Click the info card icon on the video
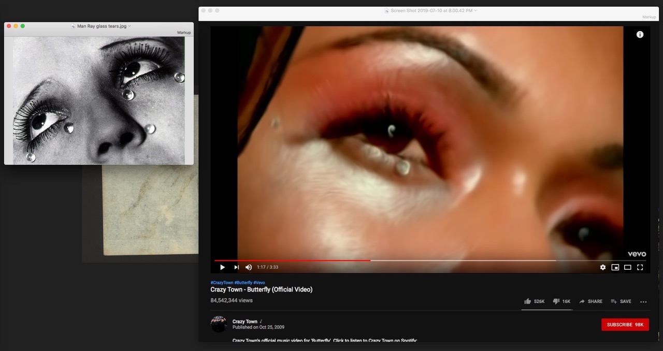 pos(640,35)
